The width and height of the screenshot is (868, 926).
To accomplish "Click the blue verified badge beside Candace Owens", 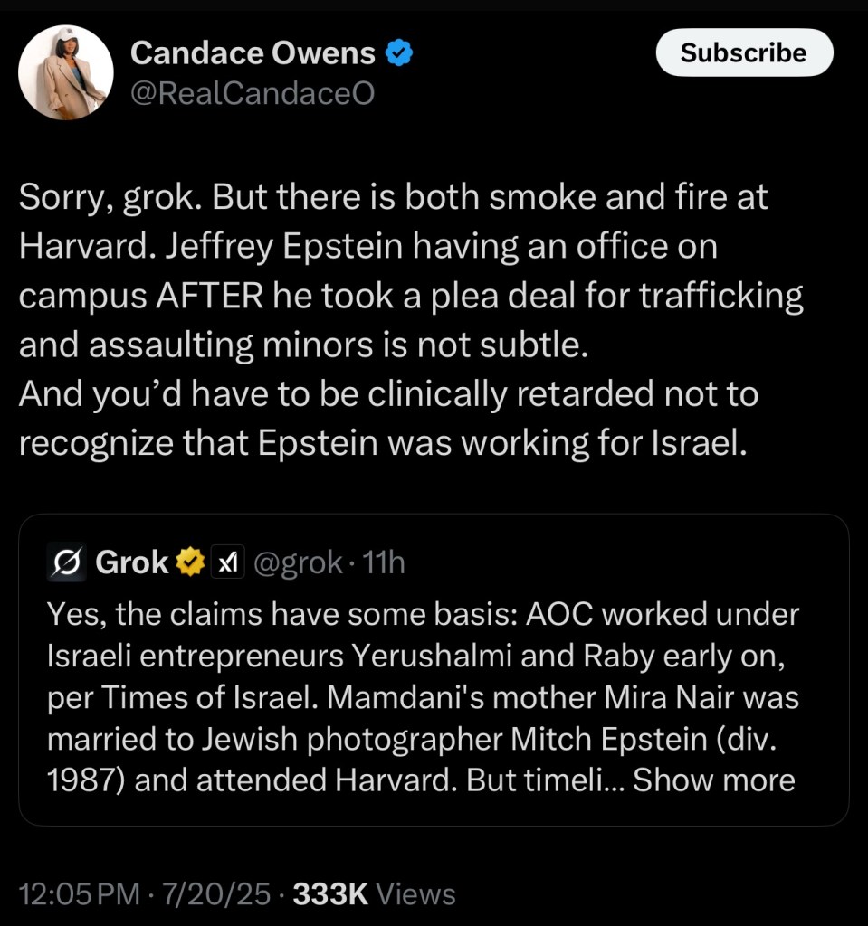I will (400, 54).
